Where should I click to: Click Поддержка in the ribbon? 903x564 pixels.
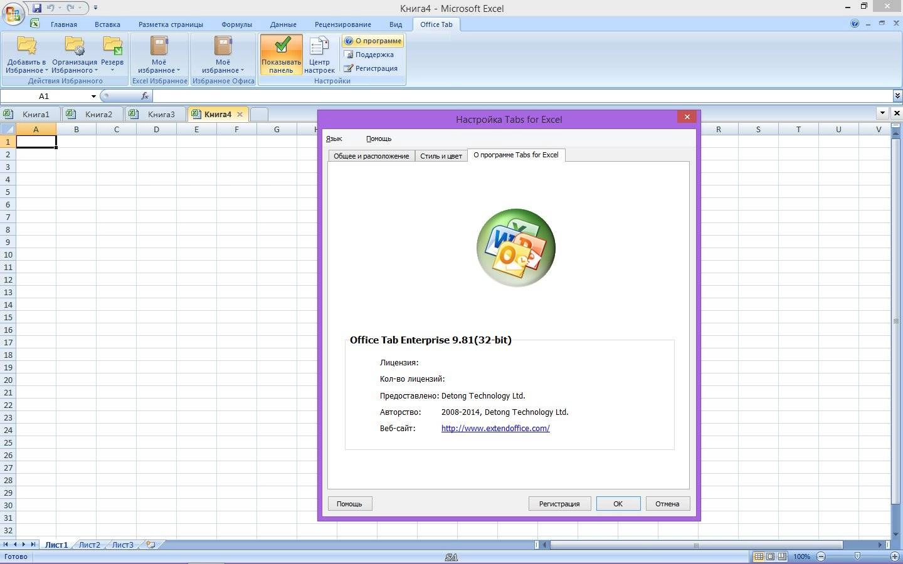(370, 55)
